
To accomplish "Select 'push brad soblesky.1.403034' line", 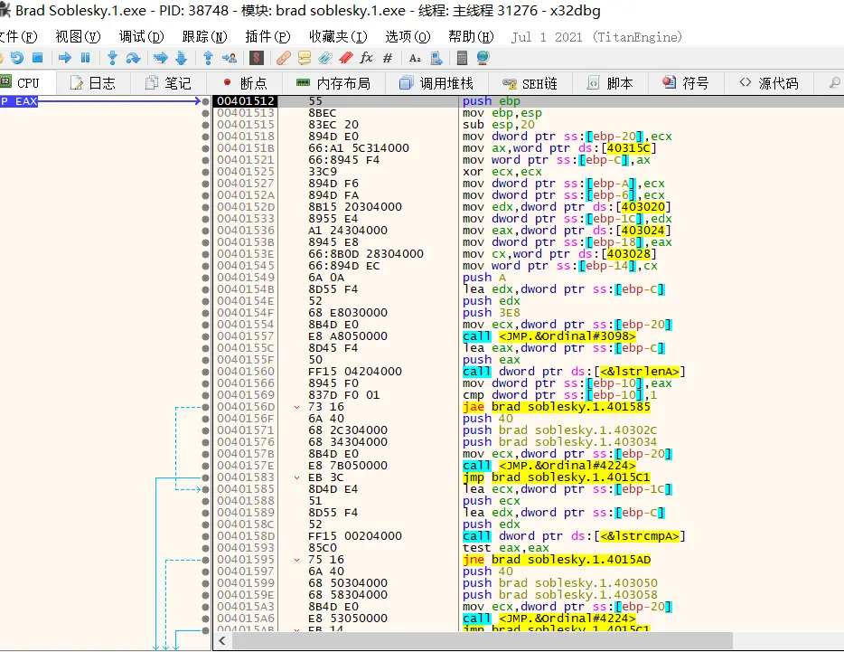I will coord(559,442).
